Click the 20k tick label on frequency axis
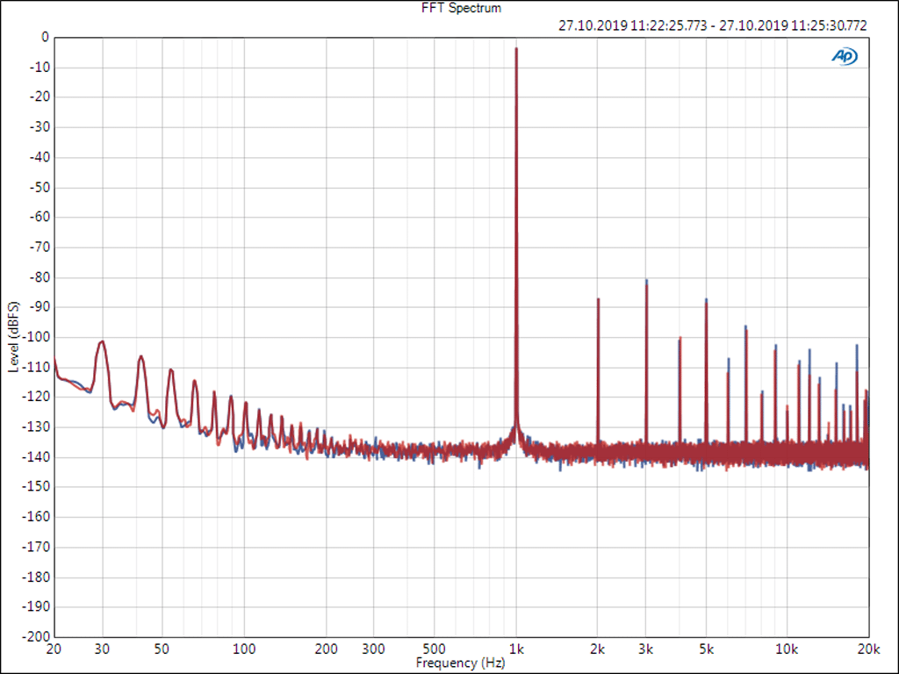Screen dimensions: 899x674 click(868, 650)
